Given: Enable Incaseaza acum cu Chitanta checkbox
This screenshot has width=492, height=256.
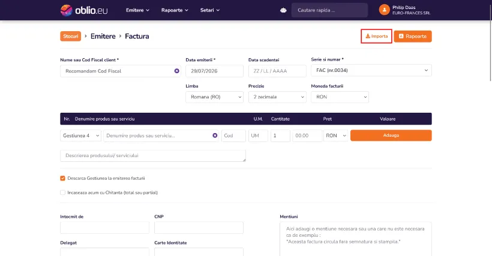Looking at the screenshot, I should coord(63,192).
